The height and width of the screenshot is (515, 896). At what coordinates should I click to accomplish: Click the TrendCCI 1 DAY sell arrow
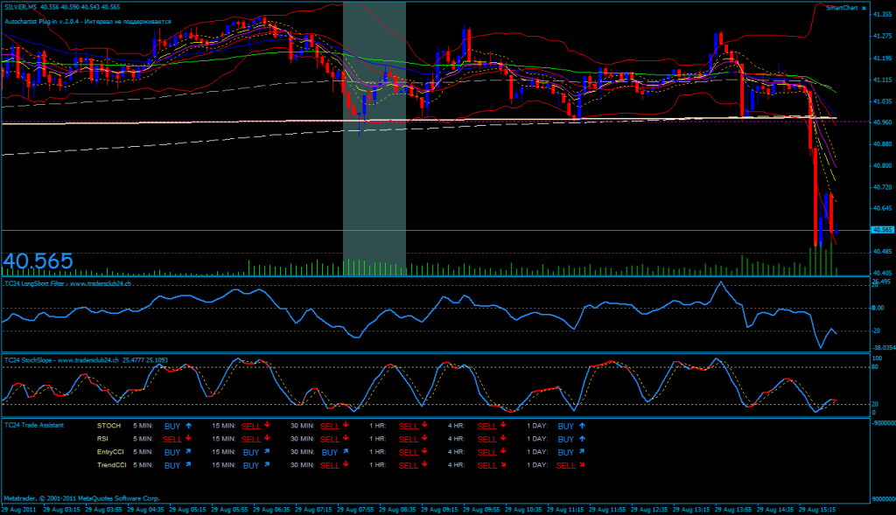pyautogui.click(x=582, y=465)
